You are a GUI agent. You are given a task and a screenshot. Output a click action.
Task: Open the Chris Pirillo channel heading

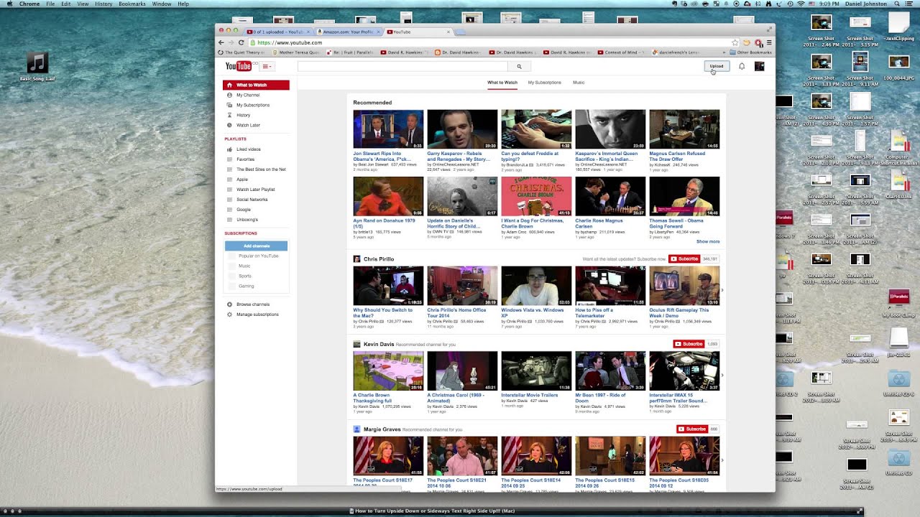click(379, 259)
